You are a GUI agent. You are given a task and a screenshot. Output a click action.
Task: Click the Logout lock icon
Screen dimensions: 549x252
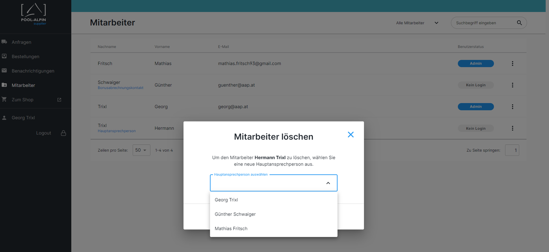[63, 133]
